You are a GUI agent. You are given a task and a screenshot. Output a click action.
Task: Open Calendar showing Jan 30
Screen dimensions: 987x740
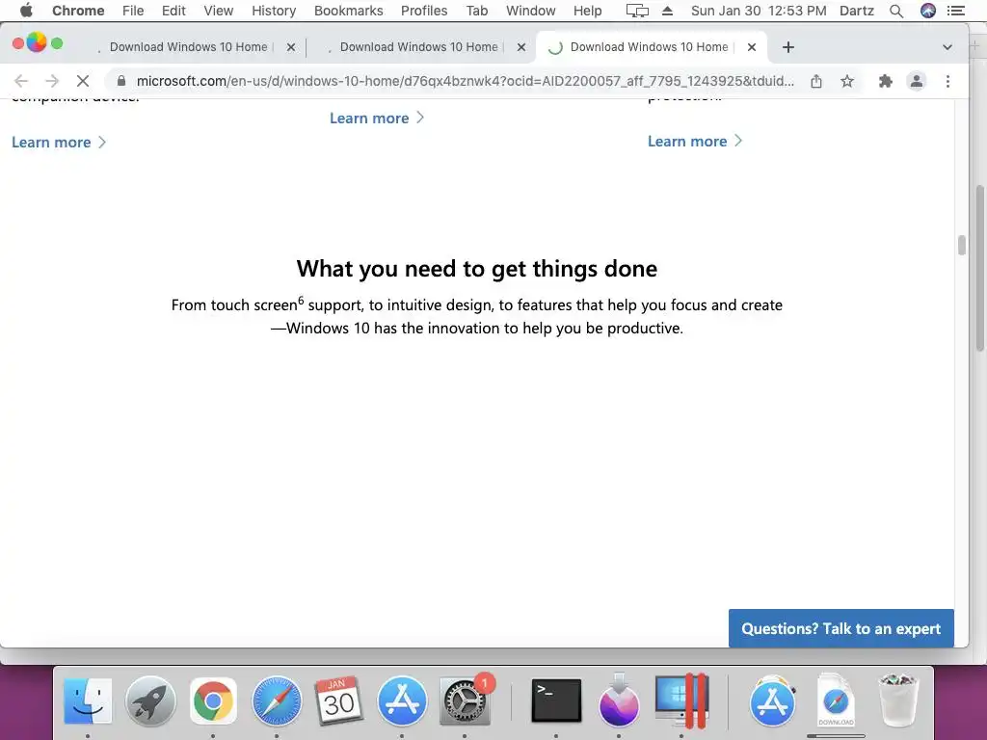pos(338,700)
